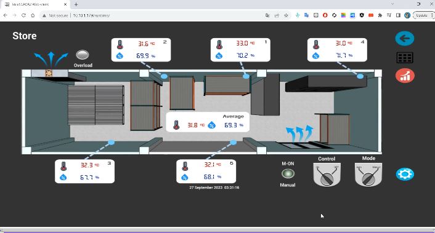Viewport: 435px width, 233px height.
Task: Click thermometer icon in Average card
Action: pos(176,125)
